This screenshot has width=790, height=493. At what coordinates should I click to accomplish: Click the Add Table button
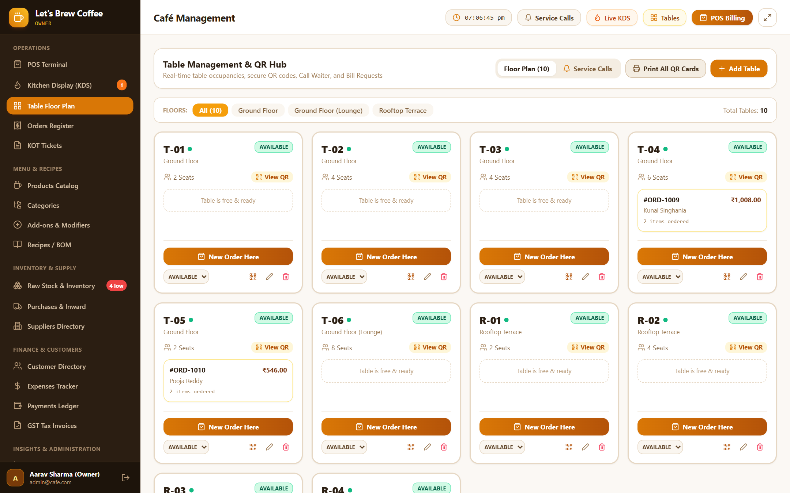coord(739,69)
